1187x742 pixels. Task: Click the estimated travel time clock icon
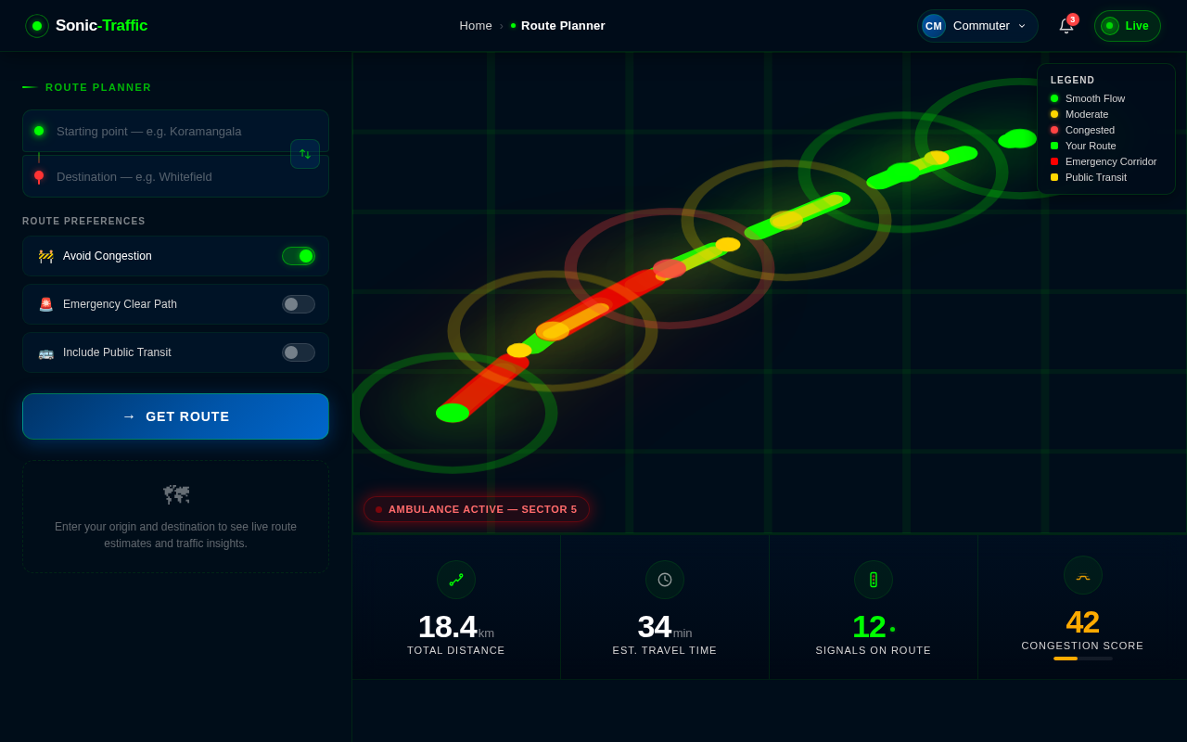click(664, 579)
